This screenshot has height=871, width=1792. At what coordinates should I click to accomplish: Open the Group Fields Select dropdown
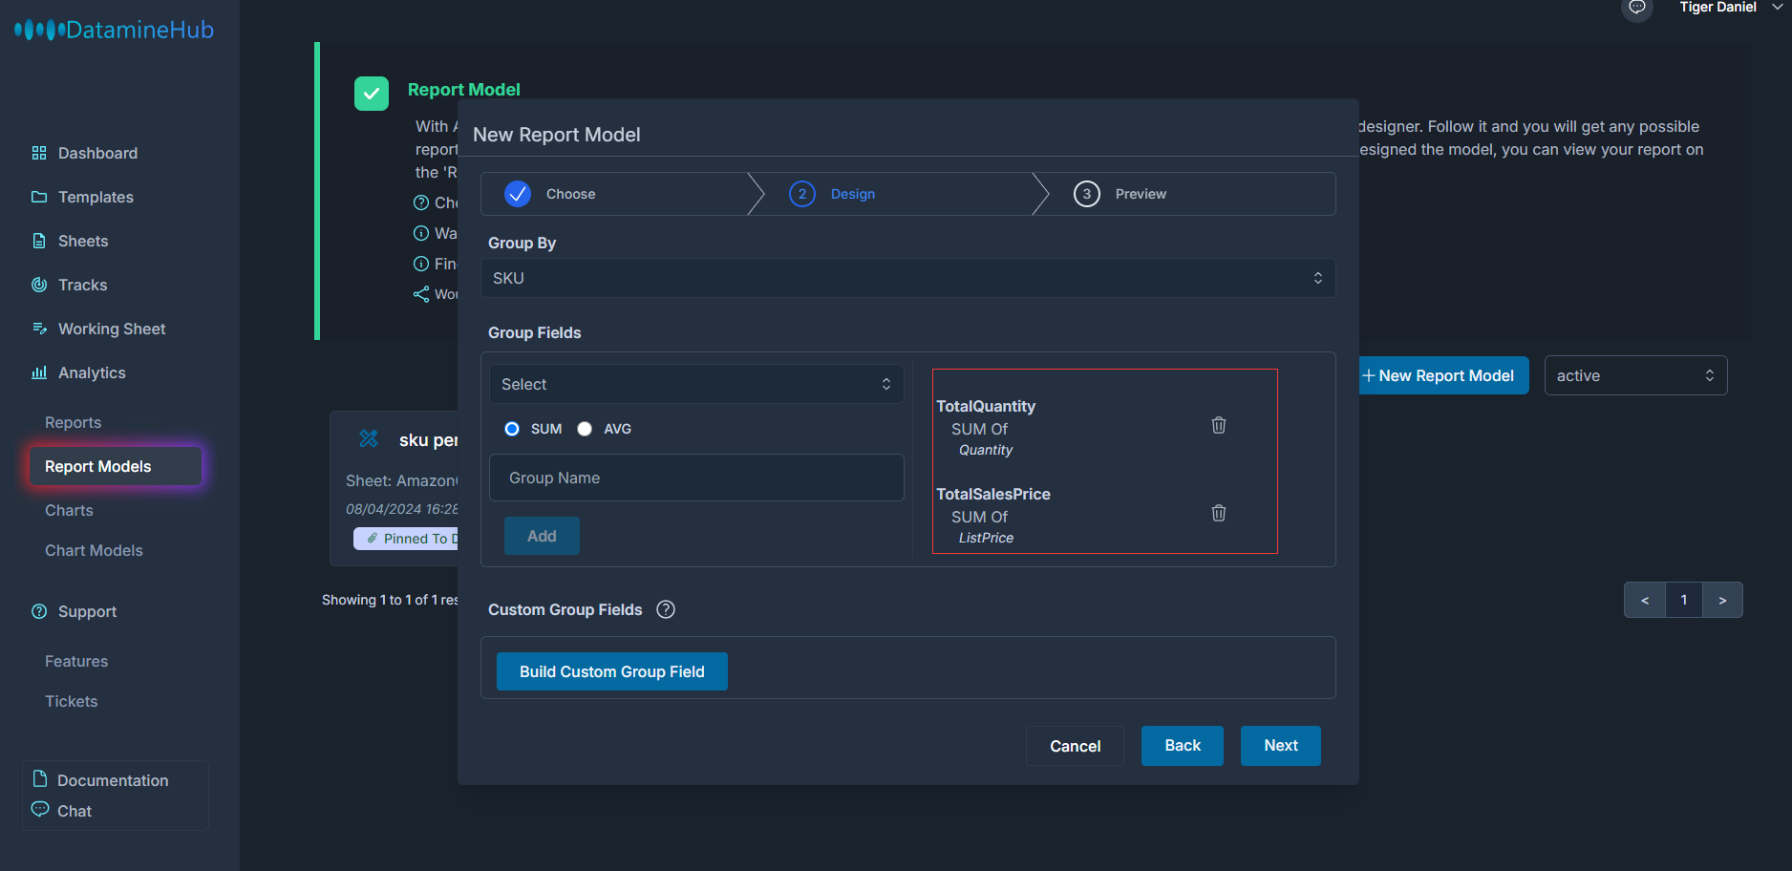[696, 384]
